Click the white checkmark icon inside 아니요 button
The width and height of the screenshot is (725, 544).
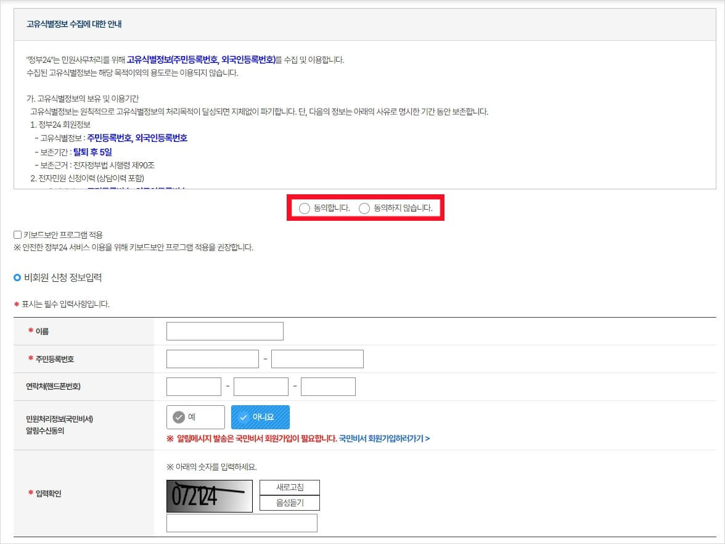pos(244,417)
